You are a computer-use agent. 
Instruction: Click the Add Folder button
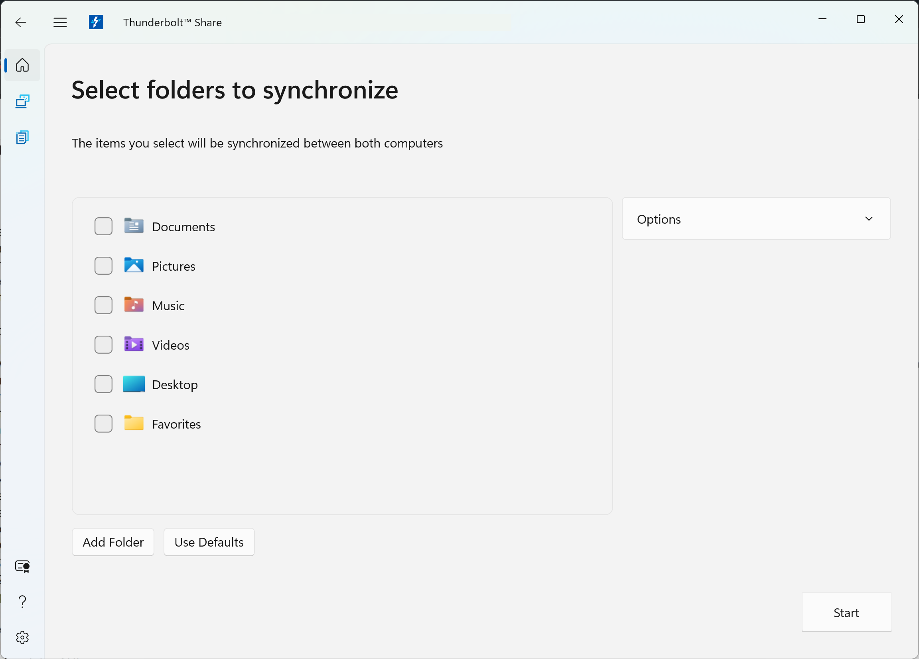pos(113,542)
